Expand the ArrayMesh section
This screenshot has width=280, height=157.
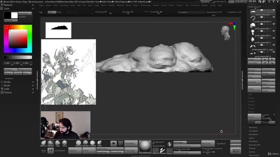point(253,131)
